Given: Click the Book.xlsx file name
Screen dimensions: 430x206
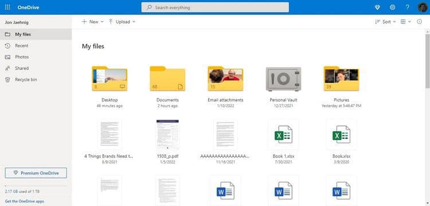Looking at the screenshot, I should pos(342,156).
